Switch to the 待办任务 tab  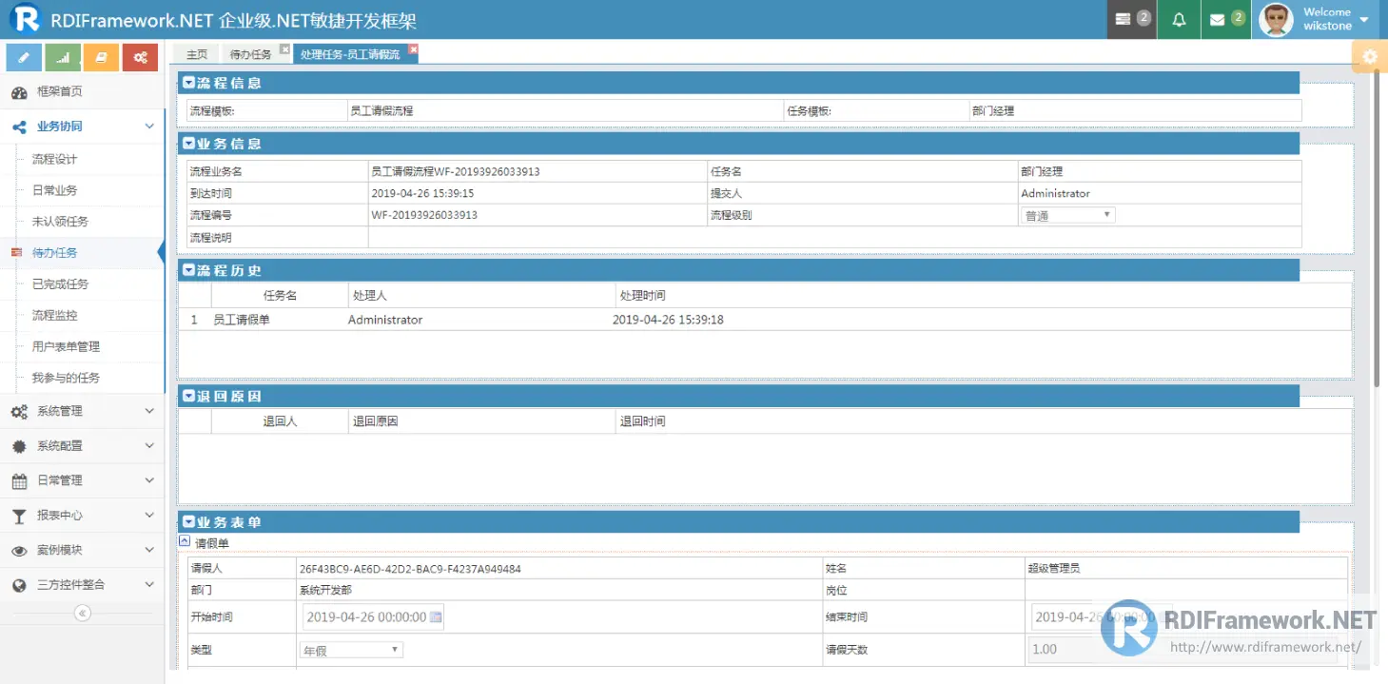point(250,54)
